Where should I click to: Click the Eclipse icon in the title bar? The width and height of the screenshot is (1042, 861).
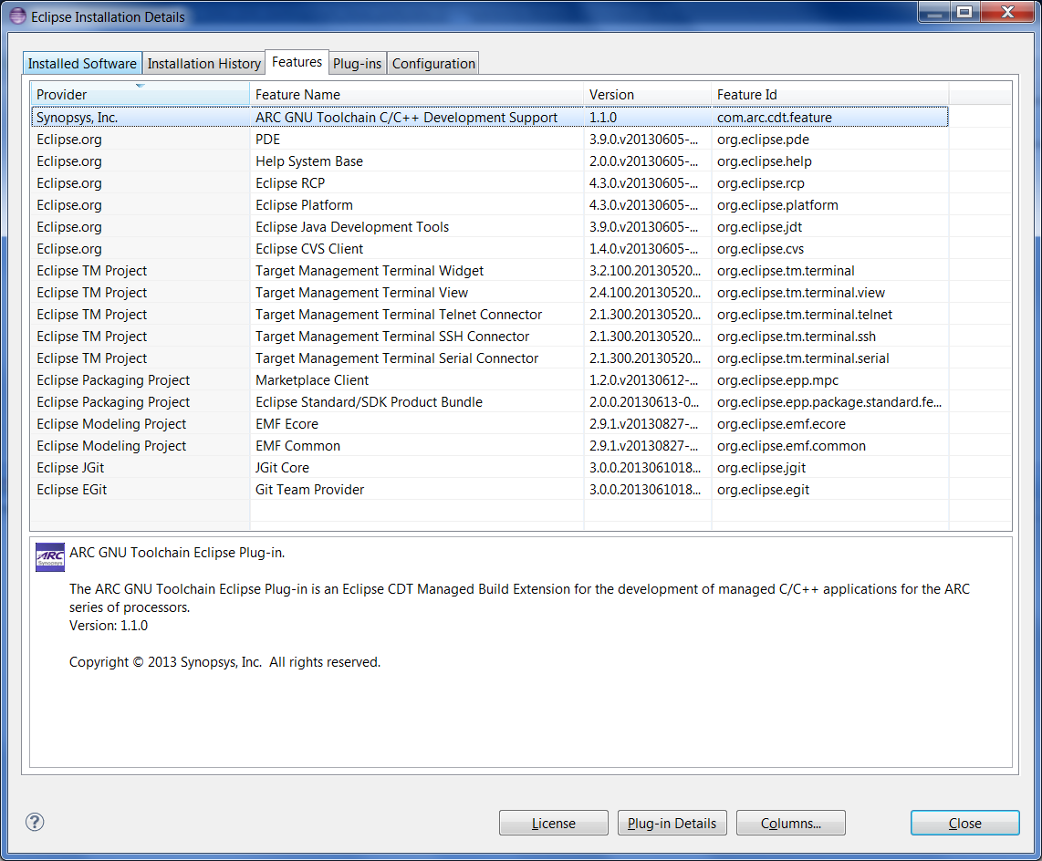click(x=18, y=16)
